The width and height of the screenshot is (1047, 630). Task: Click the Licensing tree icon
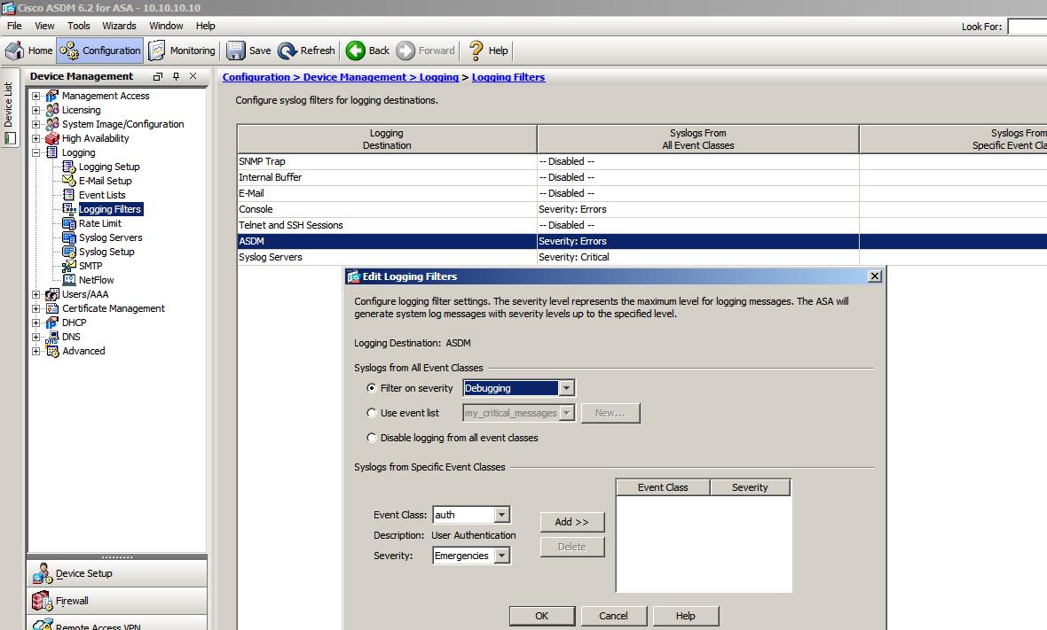point(52,110)
